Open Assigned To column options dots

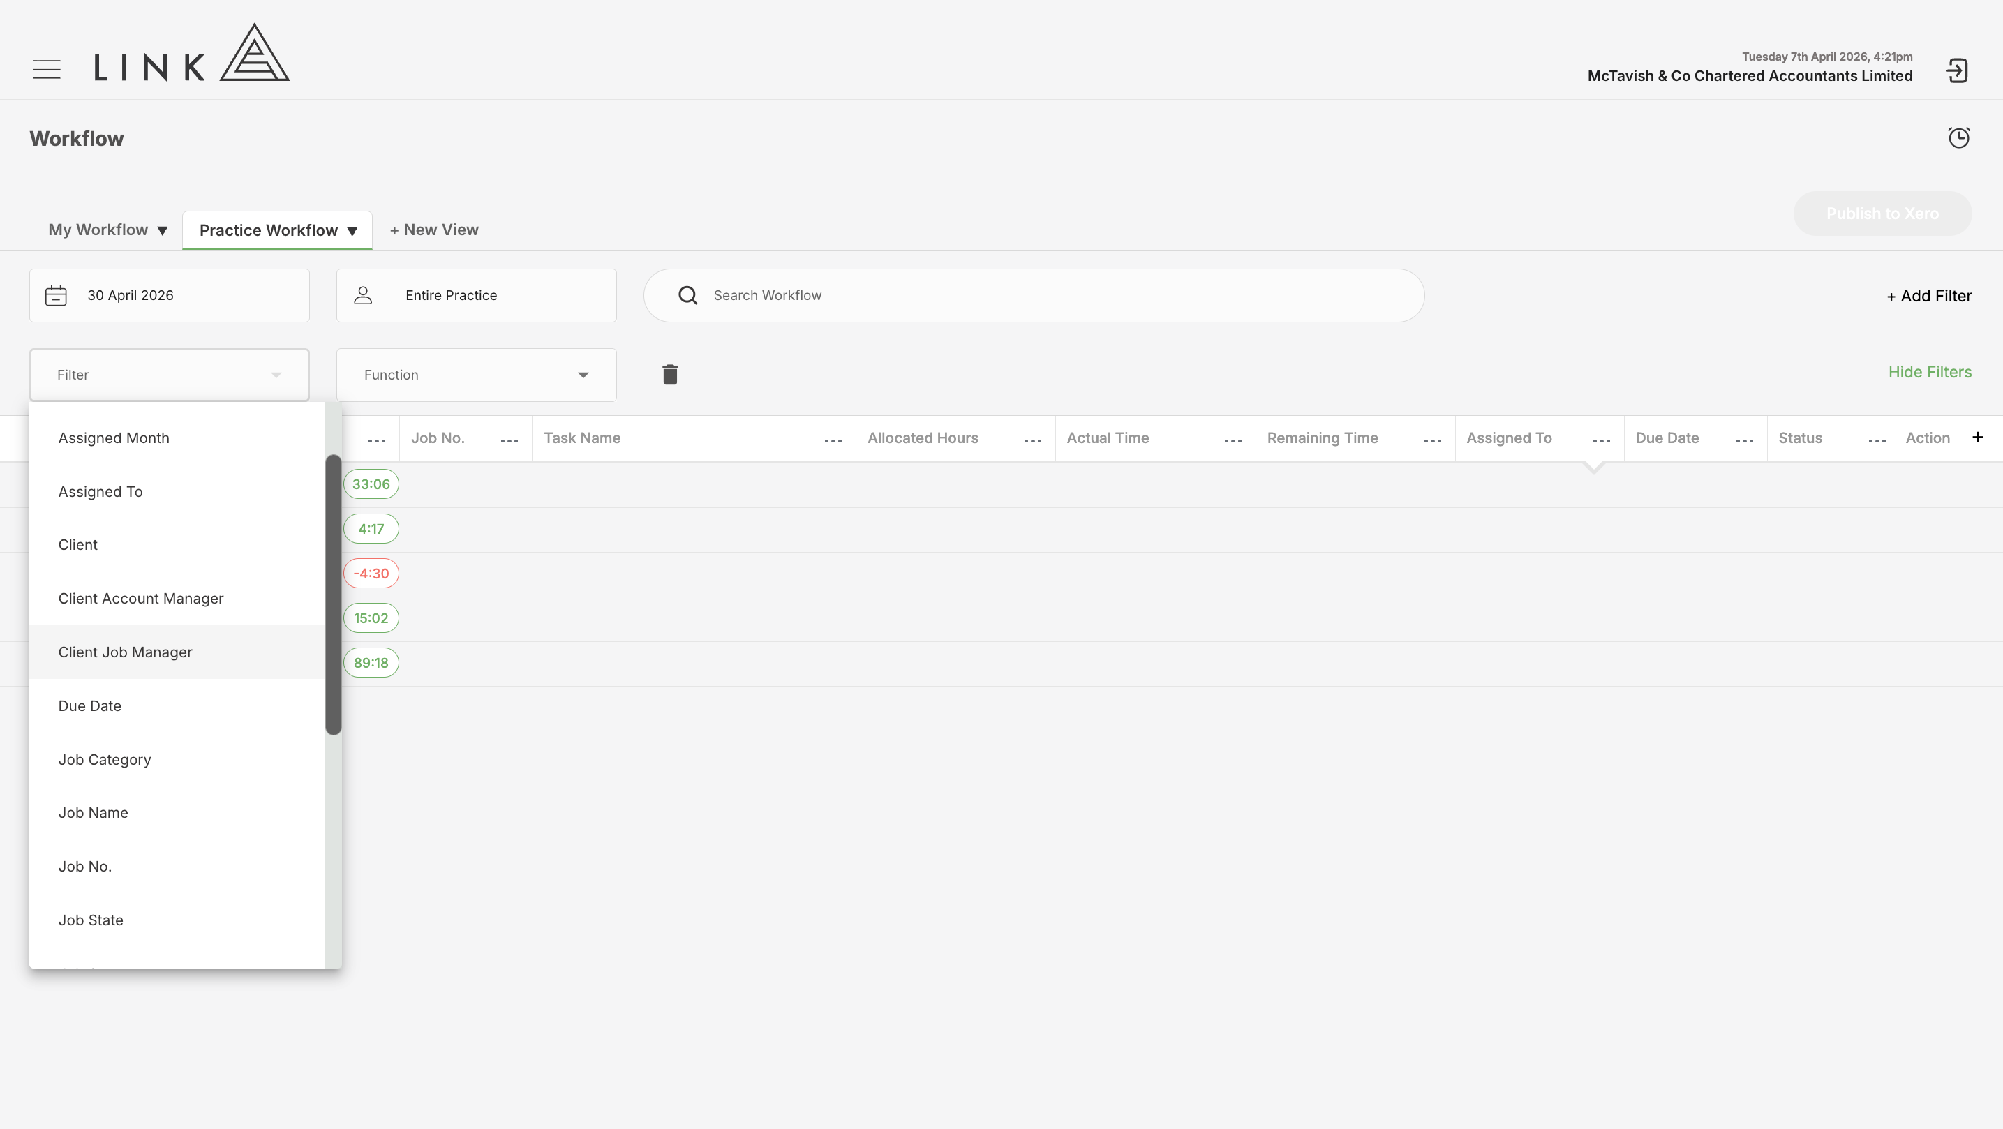[x=1601, y=441]
